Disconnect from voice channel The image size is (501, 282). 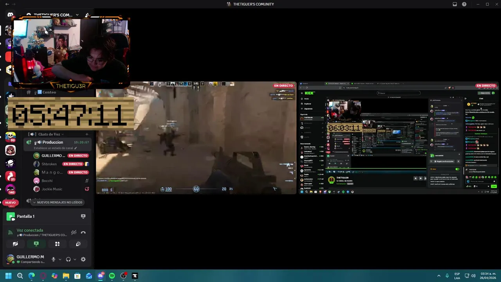pyautogui.click(x=83, y=233)
